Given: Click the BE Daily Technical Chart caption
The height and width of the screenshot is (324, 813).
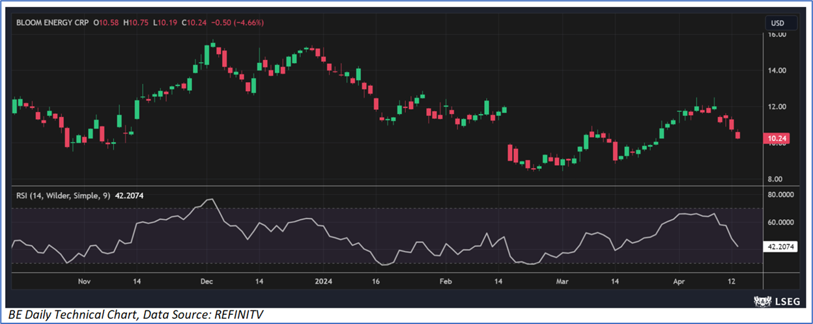Looking at the screenshot, I should click(134, 316).
